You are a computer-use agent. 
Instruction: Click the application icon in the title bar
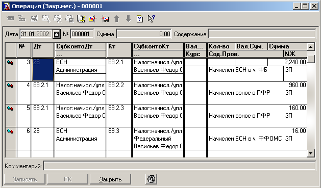coord(7,6)
